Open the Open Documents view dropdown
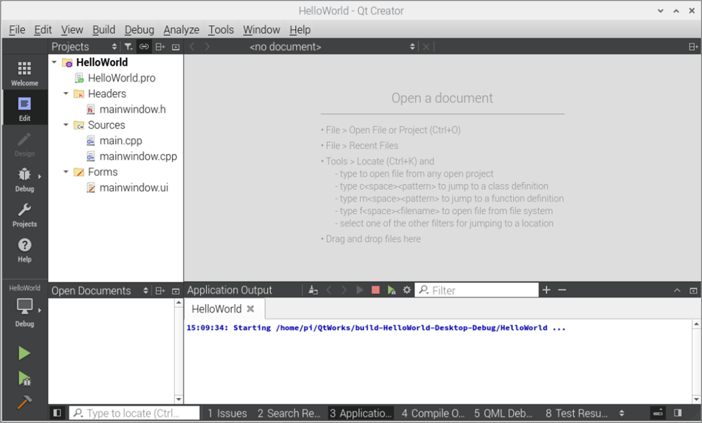The image size is (702, 423). pos(100,291)
